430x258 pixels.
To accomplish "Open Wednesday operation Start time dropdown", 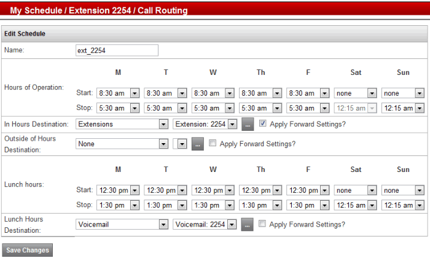I will [x=213, y=93].
